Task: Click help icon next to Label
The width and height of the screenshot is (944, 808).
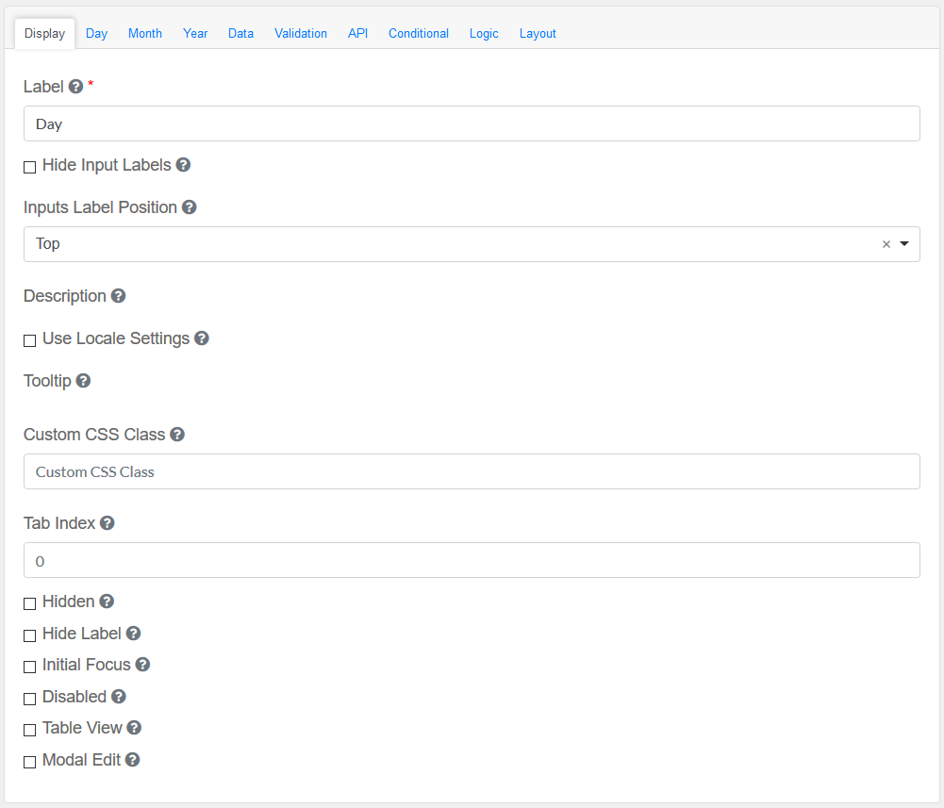Action: pos(76,87)
